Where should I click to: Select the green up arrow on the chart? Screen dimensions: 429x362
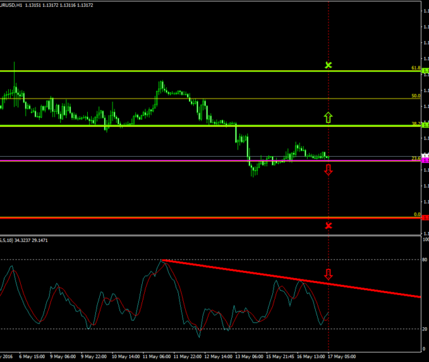(x=328, y=118)
